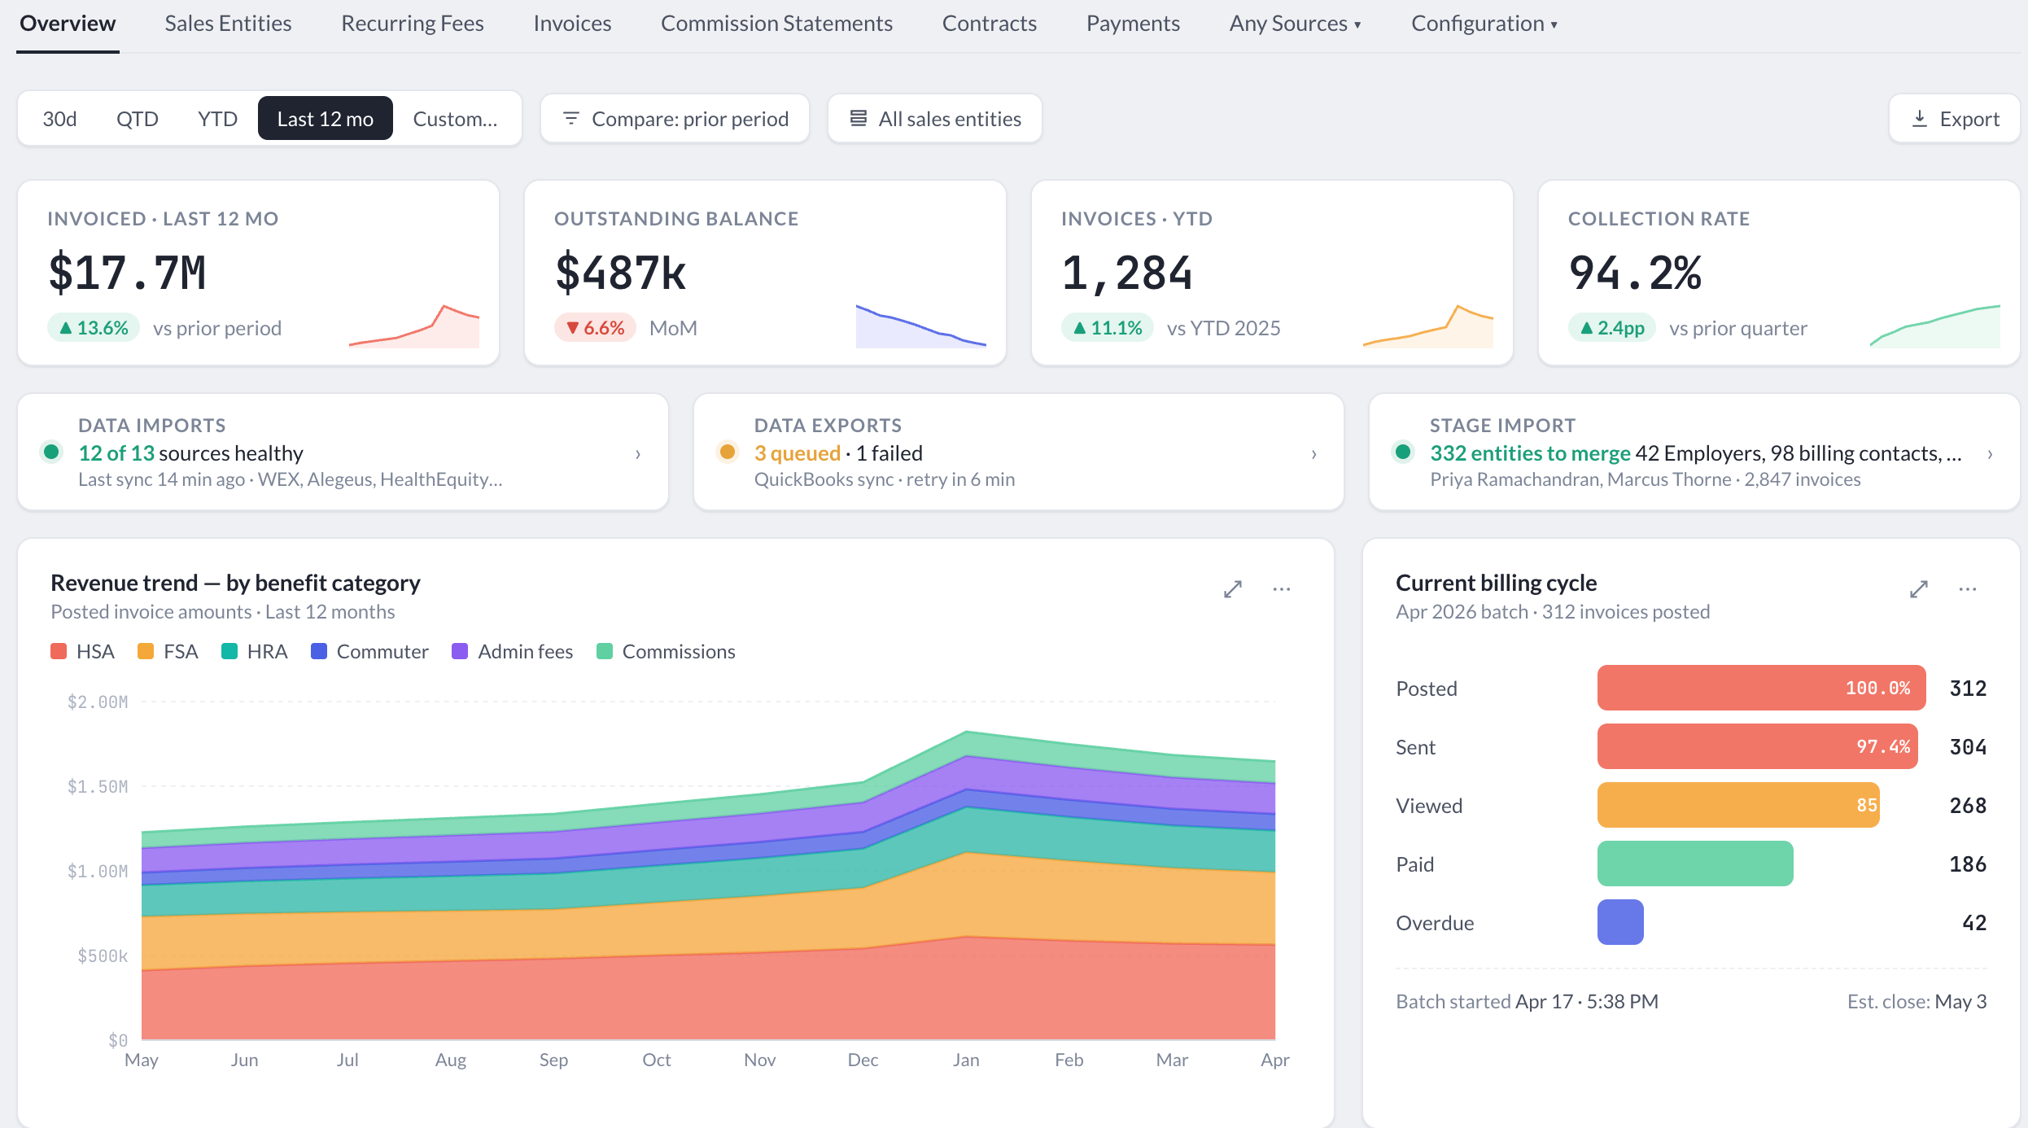This screenshot has width=2028, height=1128.
Task: Open the Invoiced Last 12 Mo sparkline
Action: (x=414, y=326)
